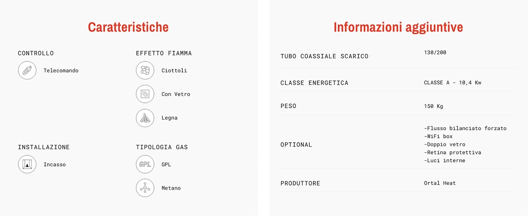Click the Ortal Heat producer name
The width and height of the screenshot is (531, 219).
click(440, 183)
